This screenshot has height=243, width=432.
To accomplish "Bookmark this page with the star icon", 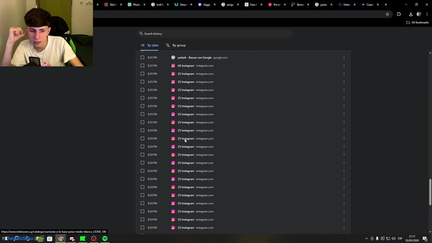I will (387, 14).
